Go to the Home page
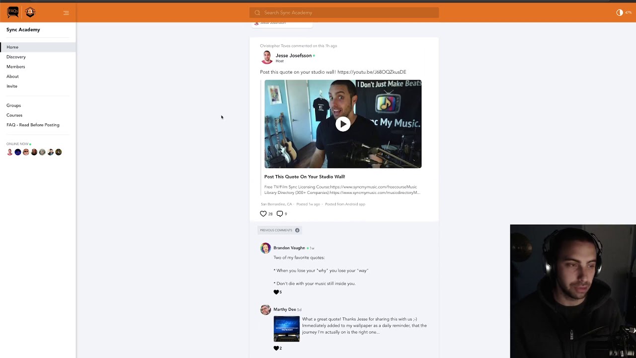The width and height of the screenshot is (636, 358). pos(38,47)
